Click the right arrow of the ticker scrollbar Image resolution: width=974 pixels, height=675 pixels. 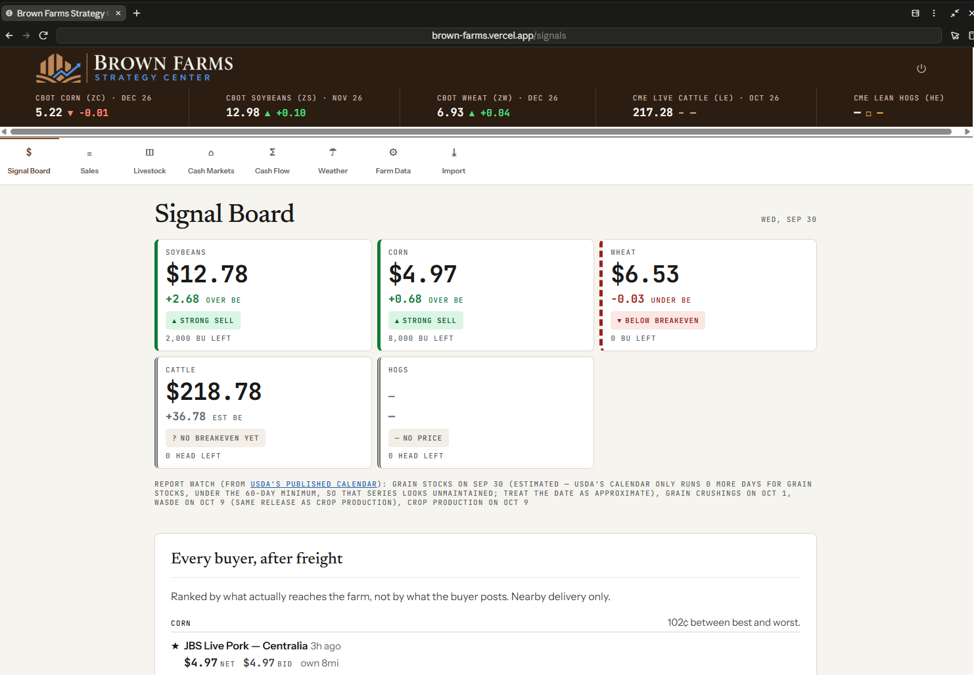pos(967,131)
